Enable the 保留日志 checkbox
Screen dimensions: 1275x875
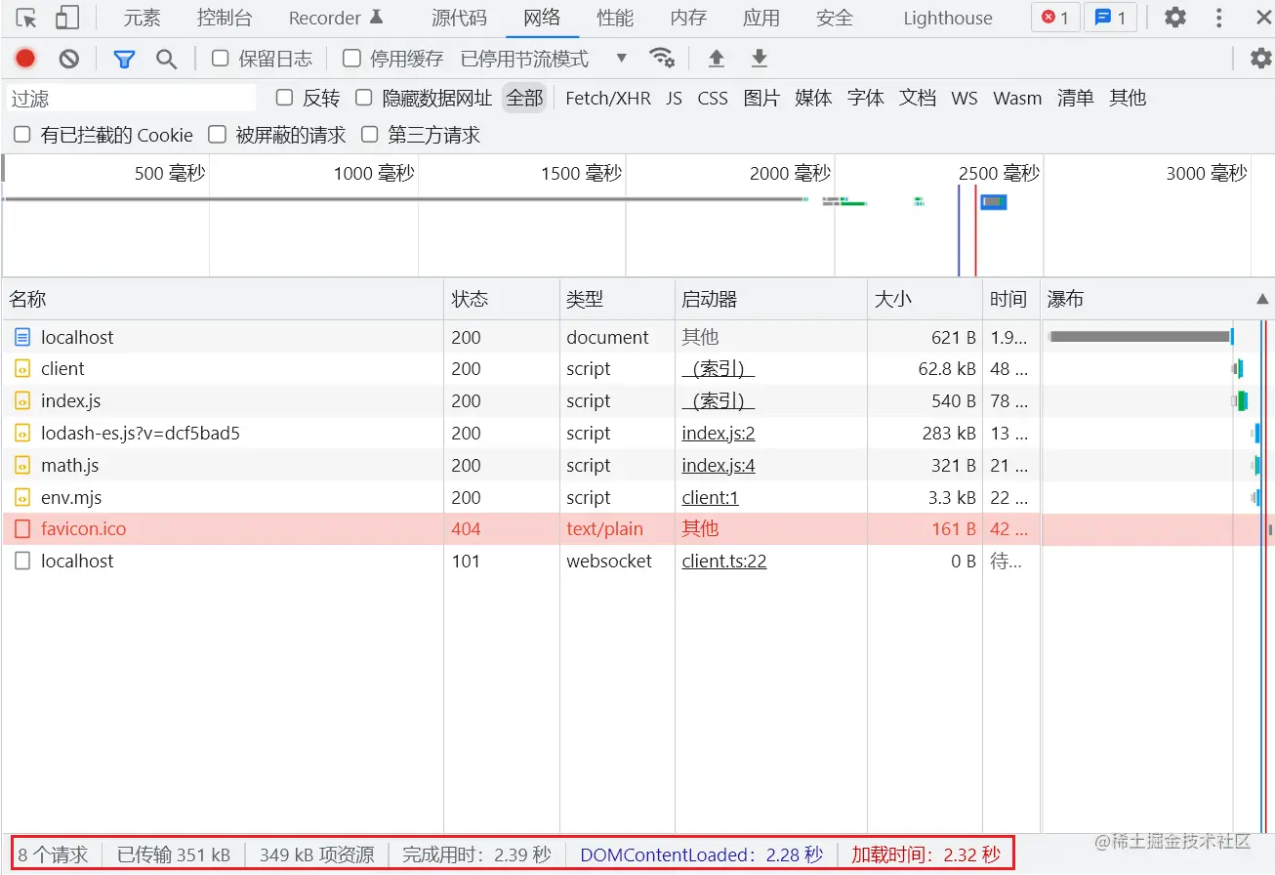click(221, 59)
